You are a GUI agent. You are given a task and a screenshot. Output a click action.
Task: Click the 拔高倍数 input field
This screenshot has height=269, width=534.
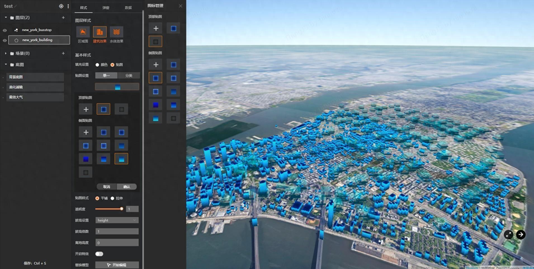[117, 231]
